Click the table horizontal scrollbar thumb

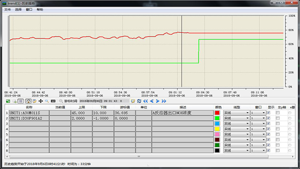coord(139,157)
